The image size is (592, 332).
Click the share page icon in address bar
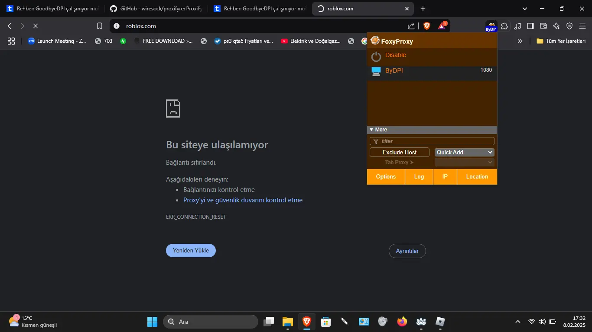(411, 26)
